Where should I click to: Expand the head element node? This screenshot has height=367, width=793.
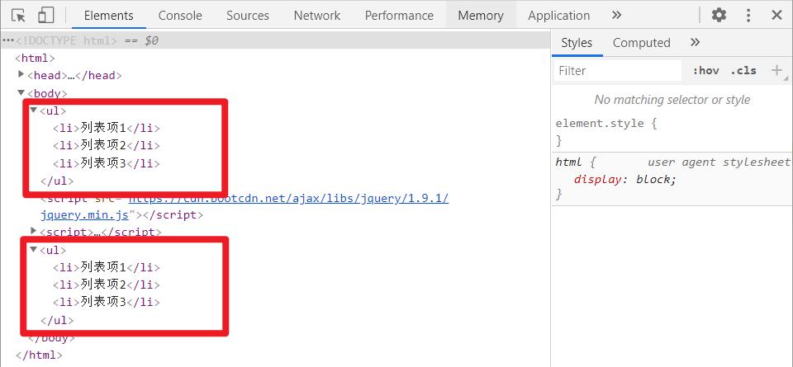pyautogui.click(x=21, y=75)
